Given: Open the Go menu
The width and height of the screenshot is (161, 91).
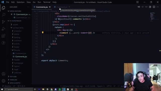Looking at the screenshot, I should (34, 2).
